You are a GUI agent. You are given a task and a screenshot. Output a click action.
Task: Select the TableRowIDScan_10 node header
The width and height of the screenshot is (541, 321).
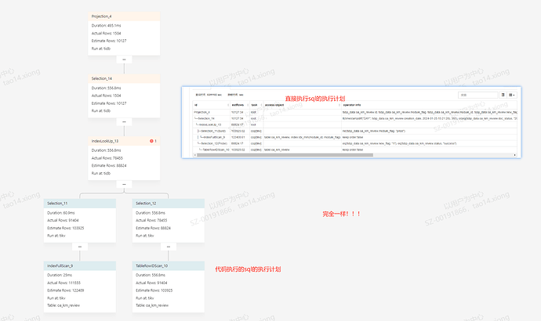click(x=169, y=265)
